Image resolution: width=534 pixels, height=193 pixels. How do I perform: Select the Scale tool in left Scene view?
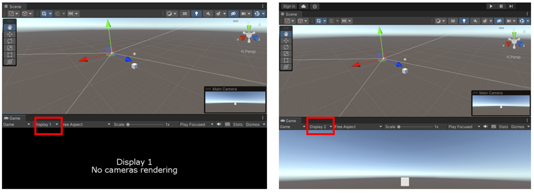(x=10, y=48)
